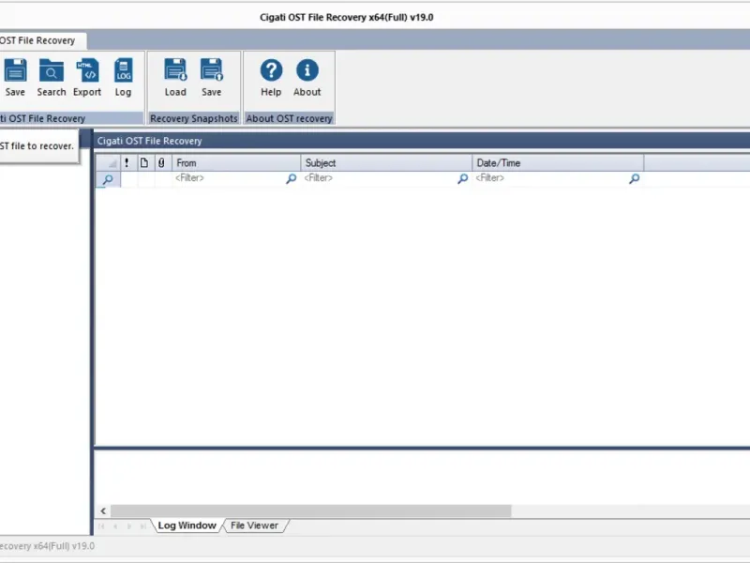Image resolution: width=750 pixels, height=563 pixels.
Task: Click the About OST recovery group label
Action: tap(289, 118)
